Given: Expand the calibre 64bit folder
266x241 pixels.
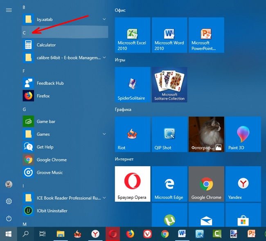Looking at the screenshot, I should 65,58.
